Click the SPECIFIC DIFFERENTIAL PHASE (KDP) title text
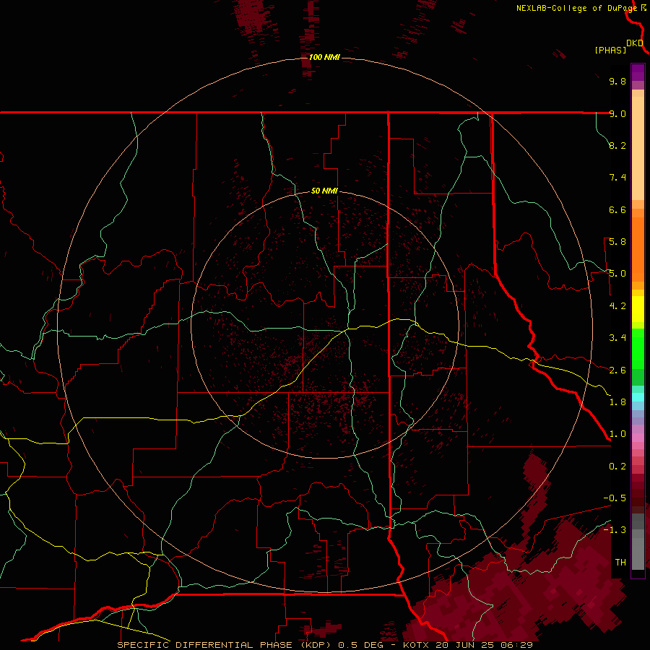Screen dimensions: 650x650 tap(225, 645)
